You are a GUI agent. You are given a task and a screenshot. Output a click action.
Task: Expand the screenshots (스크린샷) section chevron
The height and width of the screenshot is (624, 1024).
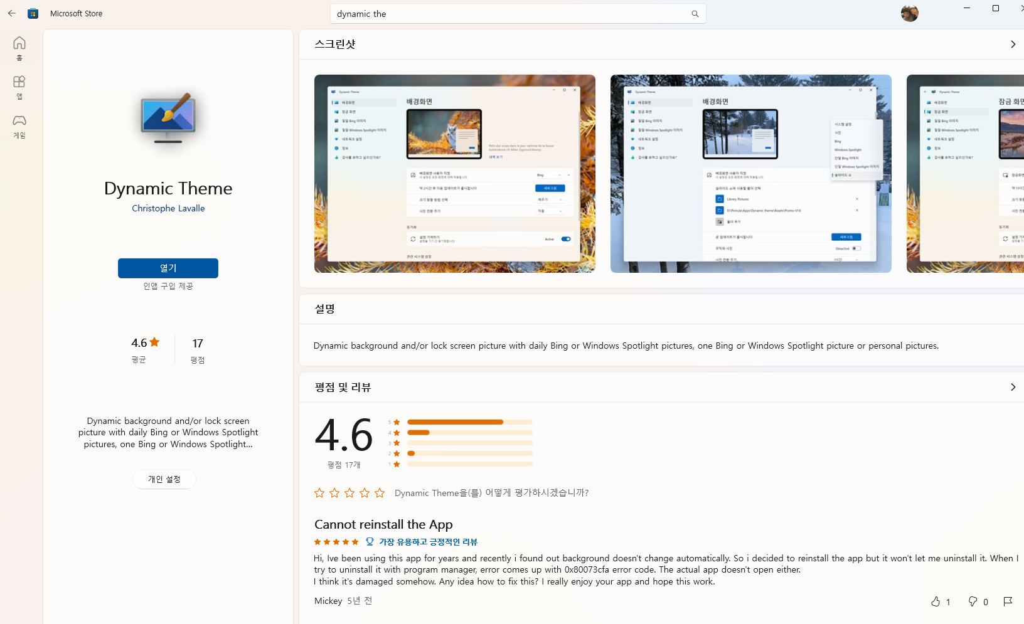click(x=1013, y=44)
